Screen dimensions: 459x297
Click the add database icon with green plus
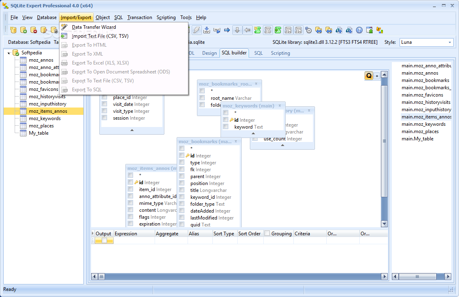click(x=24, y=30)
